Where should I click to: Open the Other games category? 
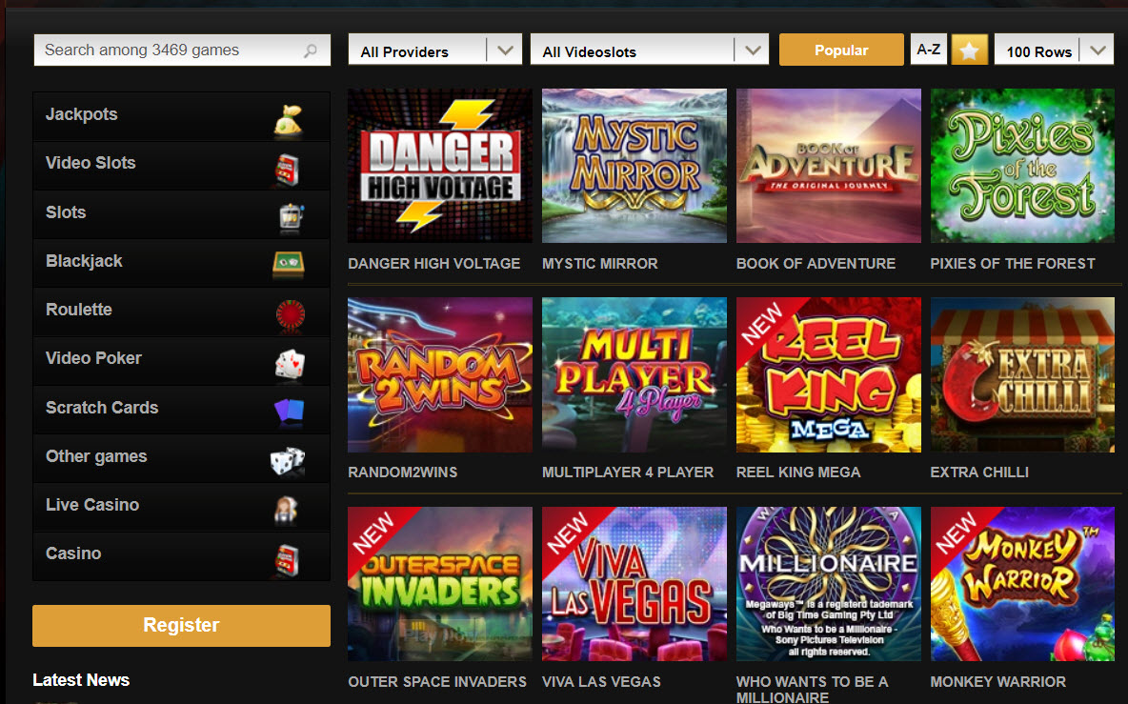(181, 457)
